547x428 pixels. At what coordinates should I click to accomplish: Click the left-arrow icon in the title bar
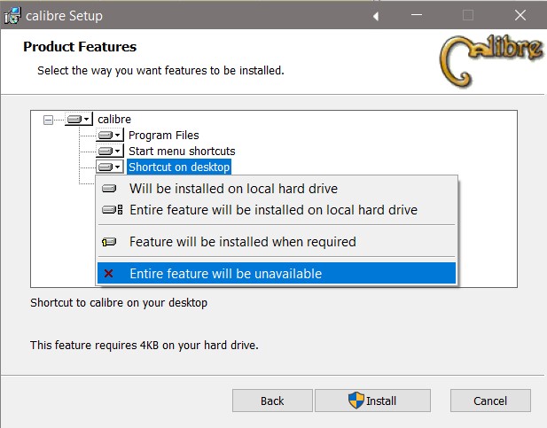pyautogui.click(x=376, y=16)
